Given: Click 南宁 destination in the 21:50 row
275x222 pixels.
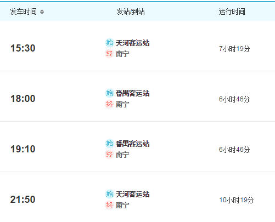Looking at the screenshot, I should point(122,205).
